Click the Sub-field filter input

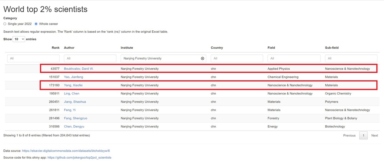(x=351, y=58)
